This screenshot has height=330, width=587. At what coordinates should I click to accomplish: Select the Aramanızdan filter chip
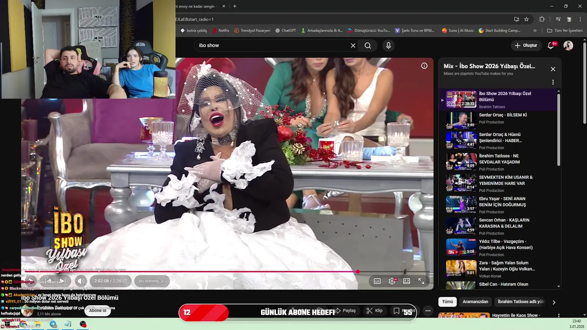pos(475,302)
